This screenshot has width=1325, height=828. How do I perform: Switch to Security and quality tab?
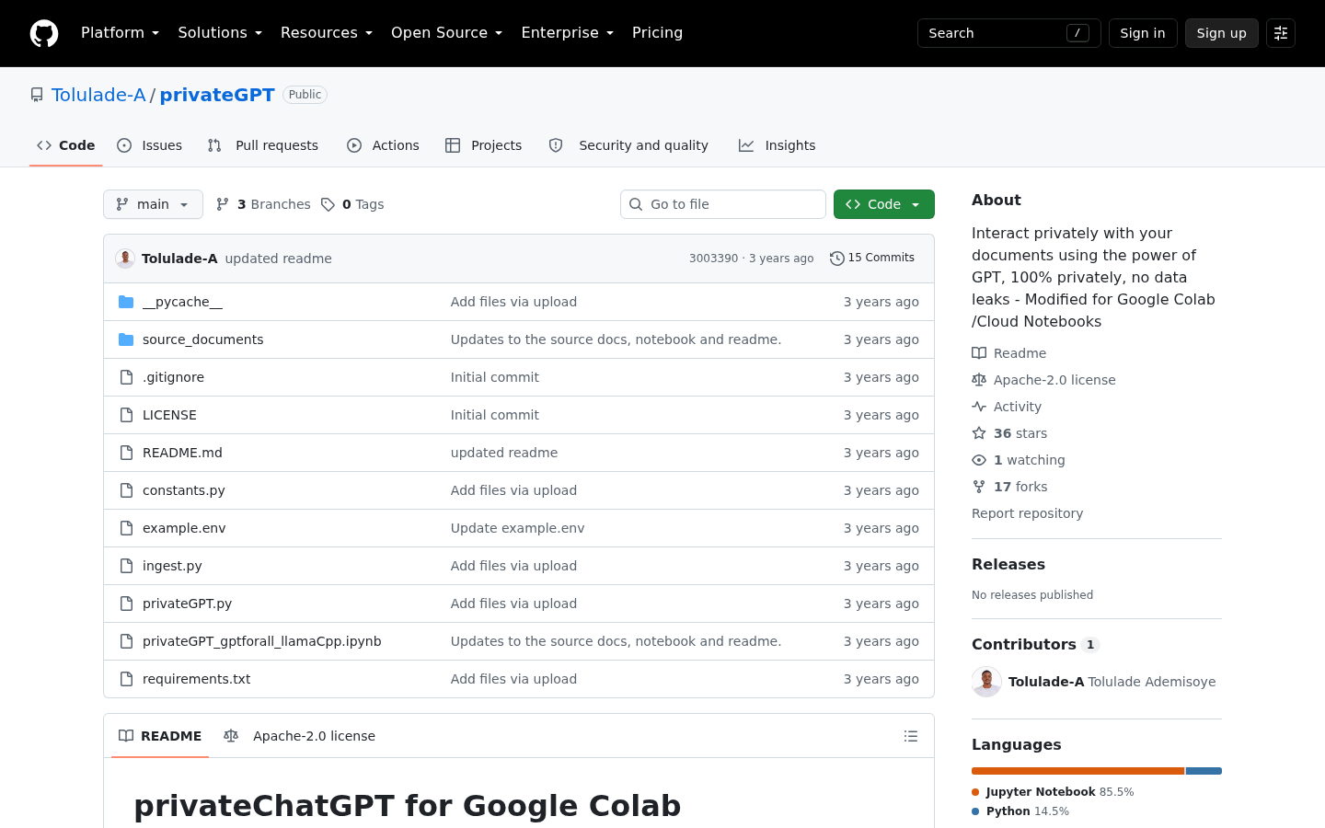point(628,145)
